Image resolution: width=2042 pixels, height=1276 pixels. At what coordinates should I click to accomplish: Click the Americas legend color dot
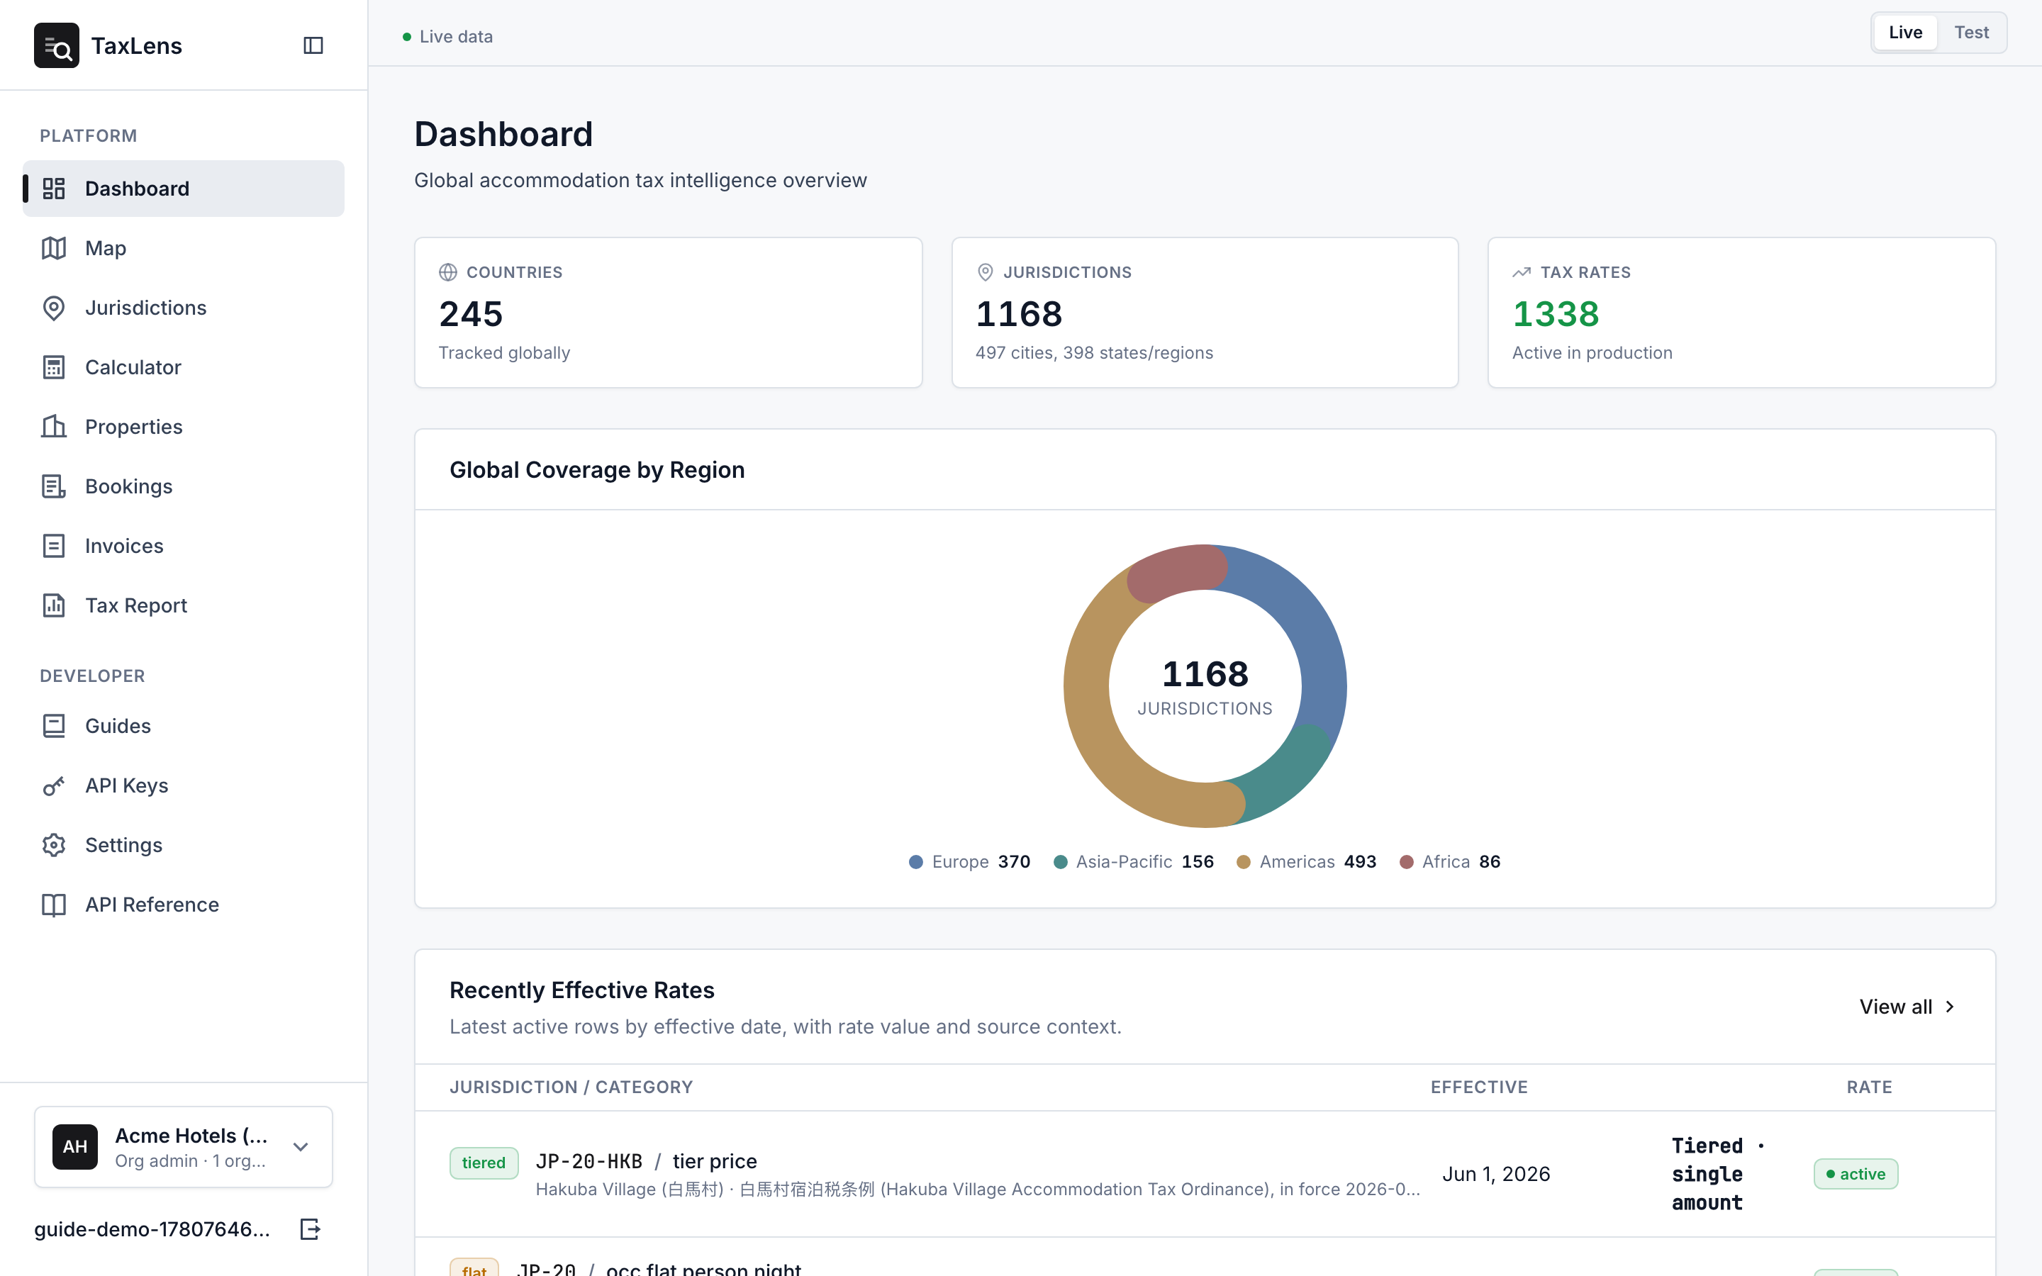pyautogui.click(x=1243, y=861)
